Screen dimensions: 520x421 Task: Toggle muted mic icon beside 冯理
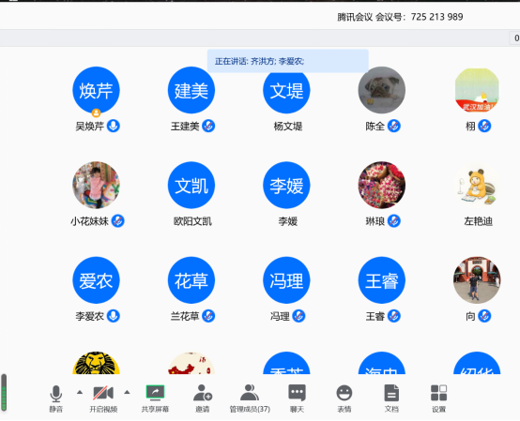[298, 316]
